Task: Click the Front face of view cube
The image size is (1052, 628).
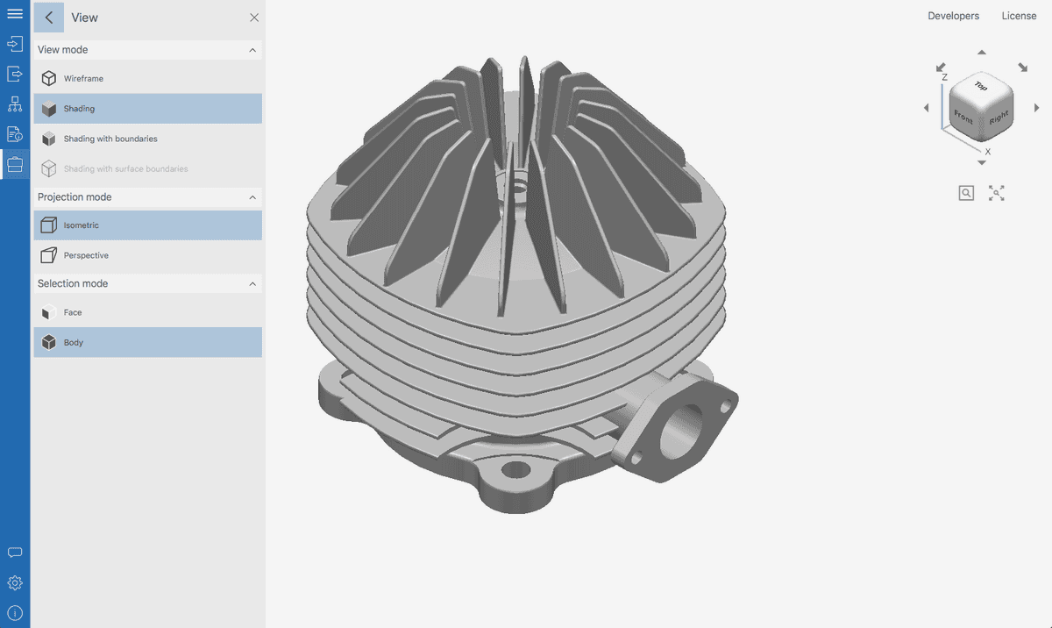Action: pos(963,118)
